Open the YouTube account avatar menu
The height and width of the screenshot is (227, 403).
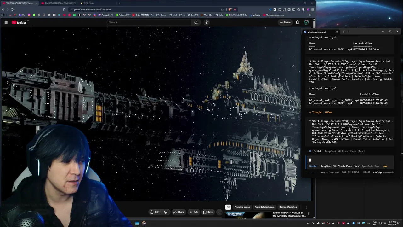(306, 22)
